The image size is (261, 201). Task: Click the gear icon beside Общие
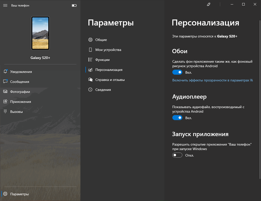pos(90,40)
